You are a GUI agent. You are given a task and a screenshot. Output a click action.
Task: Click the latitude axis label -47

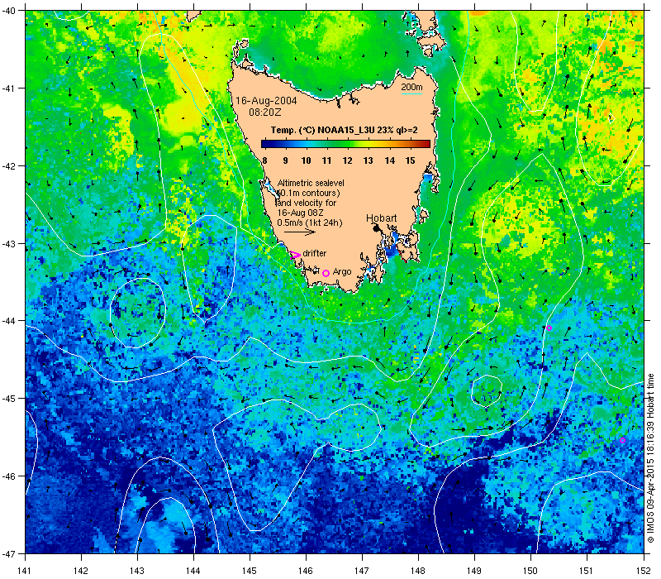pos(8,553)
